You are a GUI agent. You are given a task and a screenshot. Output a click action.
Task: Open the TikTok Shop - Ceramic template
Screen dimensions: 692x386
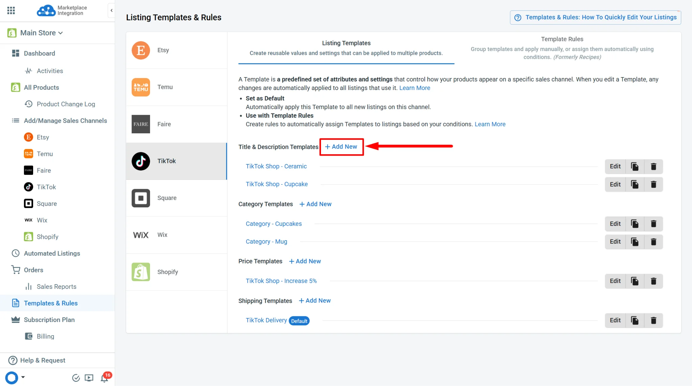[276, 166]
